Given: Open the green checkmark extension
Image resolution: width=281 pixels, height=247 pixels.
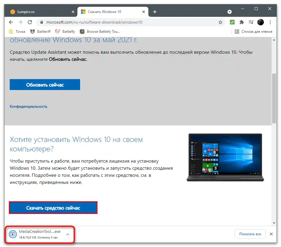Looking at the screenshot, I should tap(232, 22).
